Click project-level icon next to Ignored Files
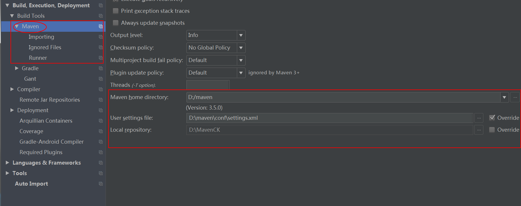This screenshot has height=206, width=521. 101,47
